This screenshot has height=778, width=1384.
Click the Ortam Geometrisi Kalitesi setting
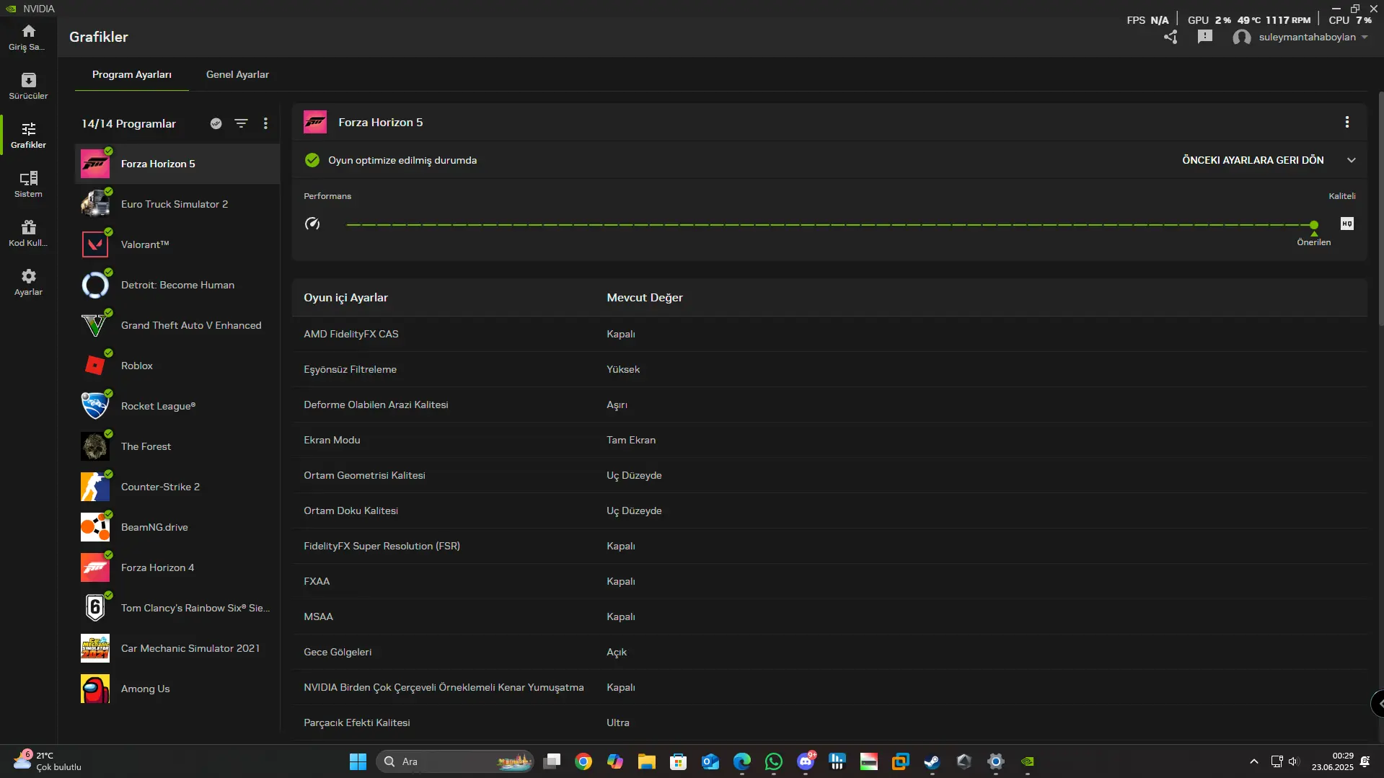(x=364, y=475)
